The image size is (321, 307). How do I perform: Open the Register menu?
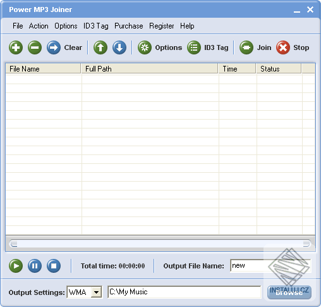[162, 26]
